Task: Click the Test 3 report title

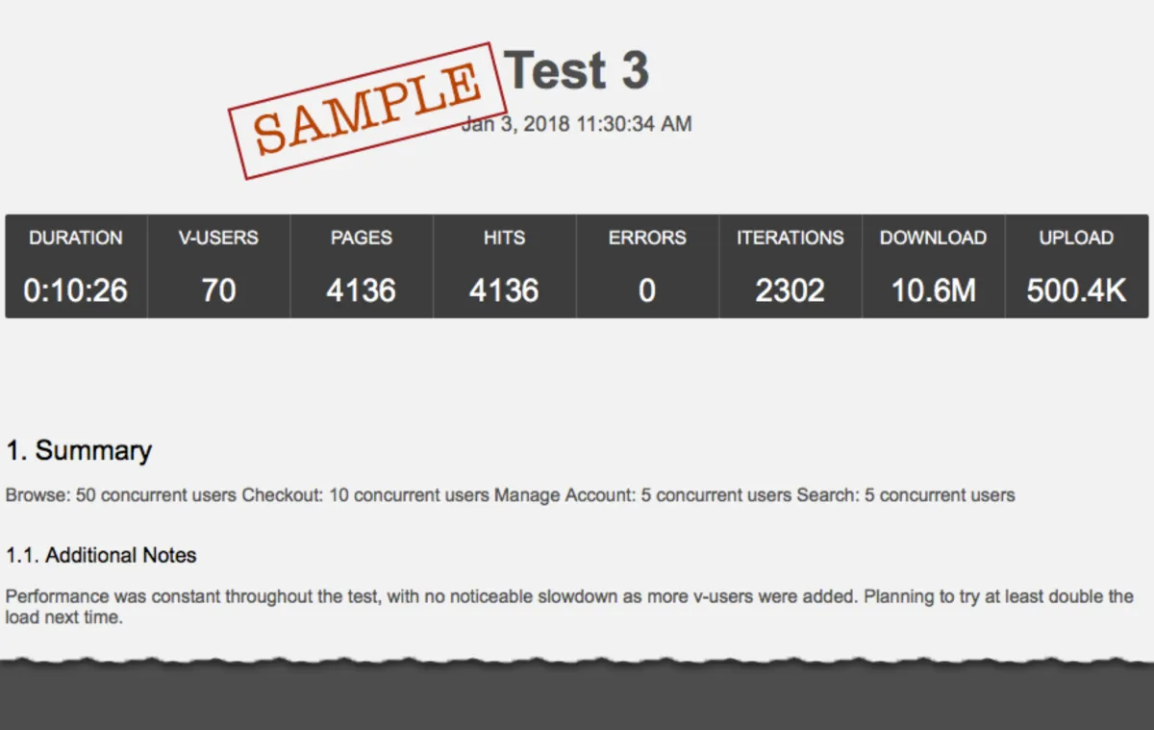Action: [x=576, y=70]
